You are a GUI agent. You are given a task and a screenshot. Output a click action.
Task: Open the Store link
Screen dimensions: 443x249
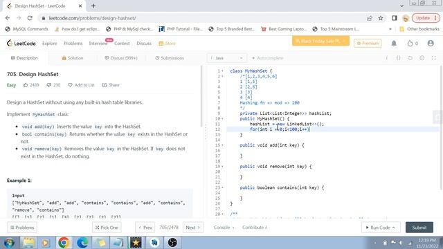coord(168,43)
